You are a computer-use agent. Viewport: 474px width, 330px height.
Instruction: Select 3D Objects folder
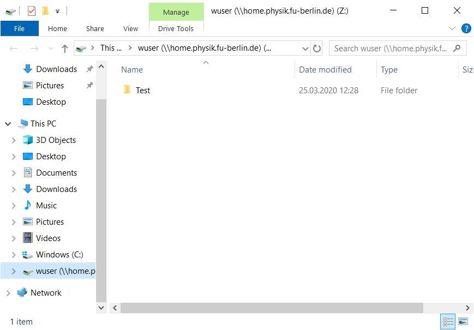tap(56, 140)
